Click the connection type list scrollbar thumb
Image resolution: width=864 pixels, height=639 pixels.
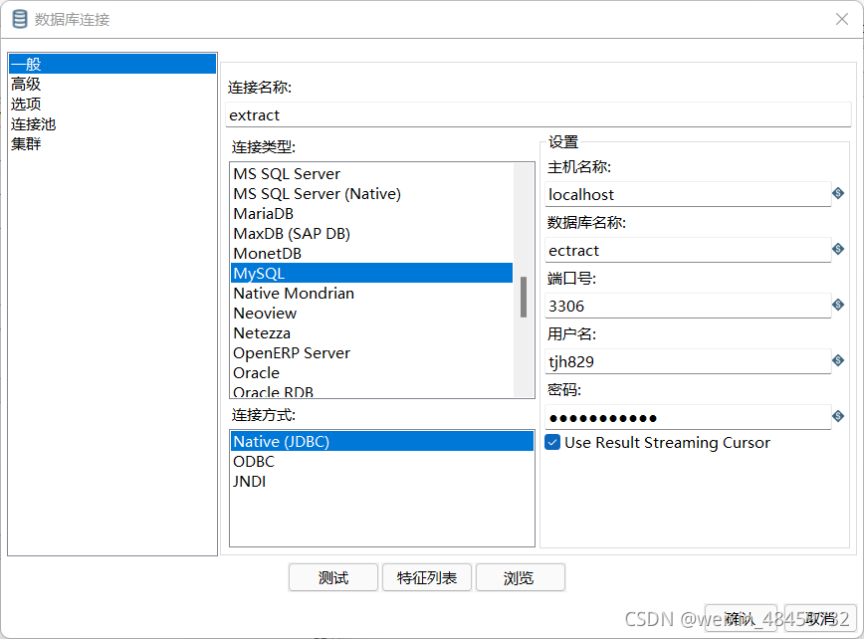click(x=524, y=297)
